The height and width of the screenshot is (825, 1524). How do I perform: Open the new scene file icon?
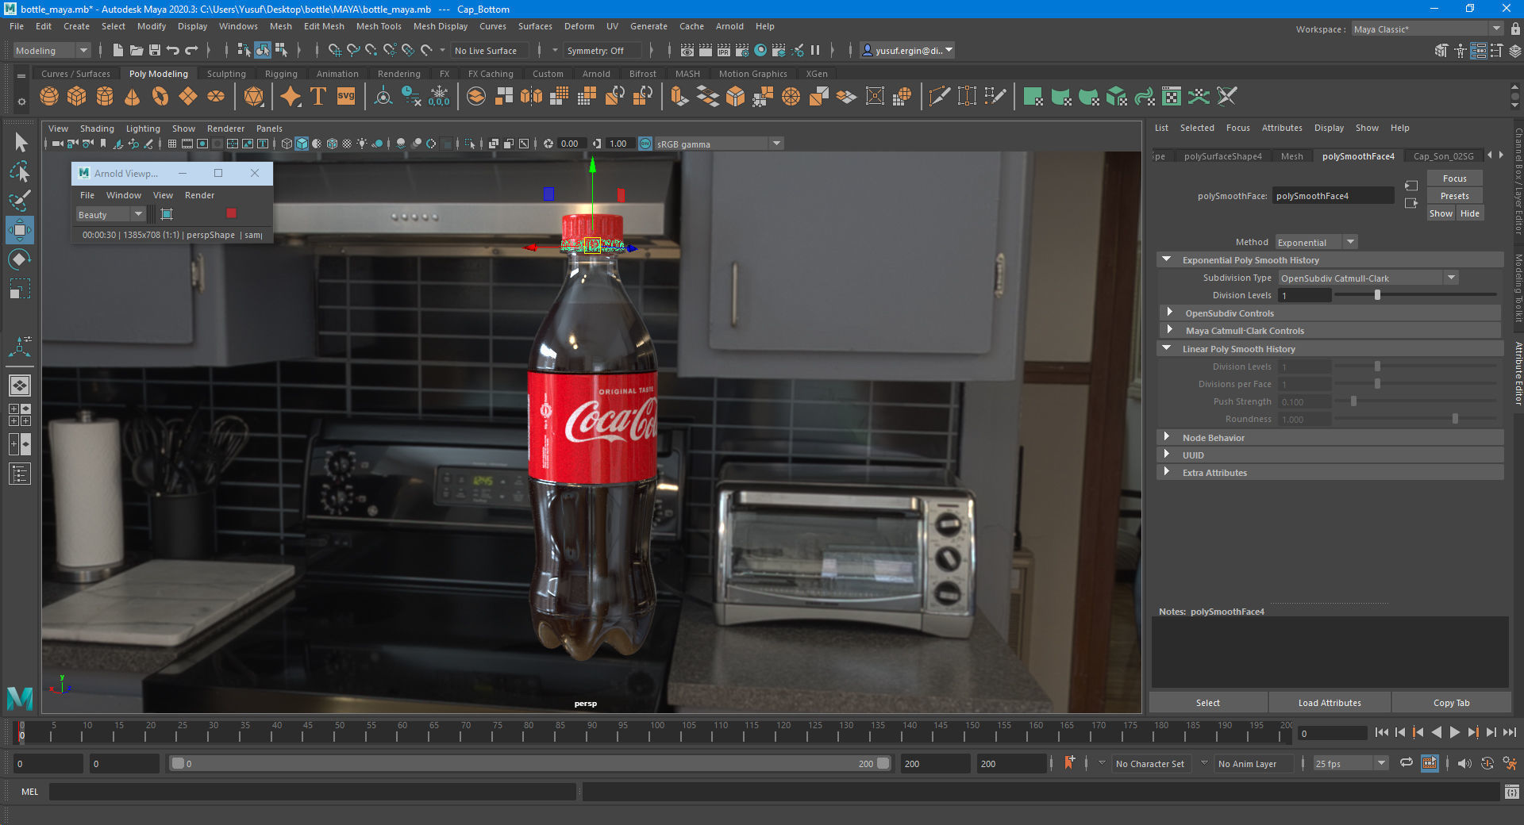pyautogui.click(x=118, y=50)
